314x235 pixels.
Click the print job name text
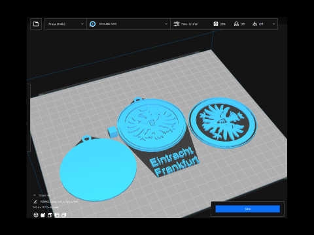[59, 202]
